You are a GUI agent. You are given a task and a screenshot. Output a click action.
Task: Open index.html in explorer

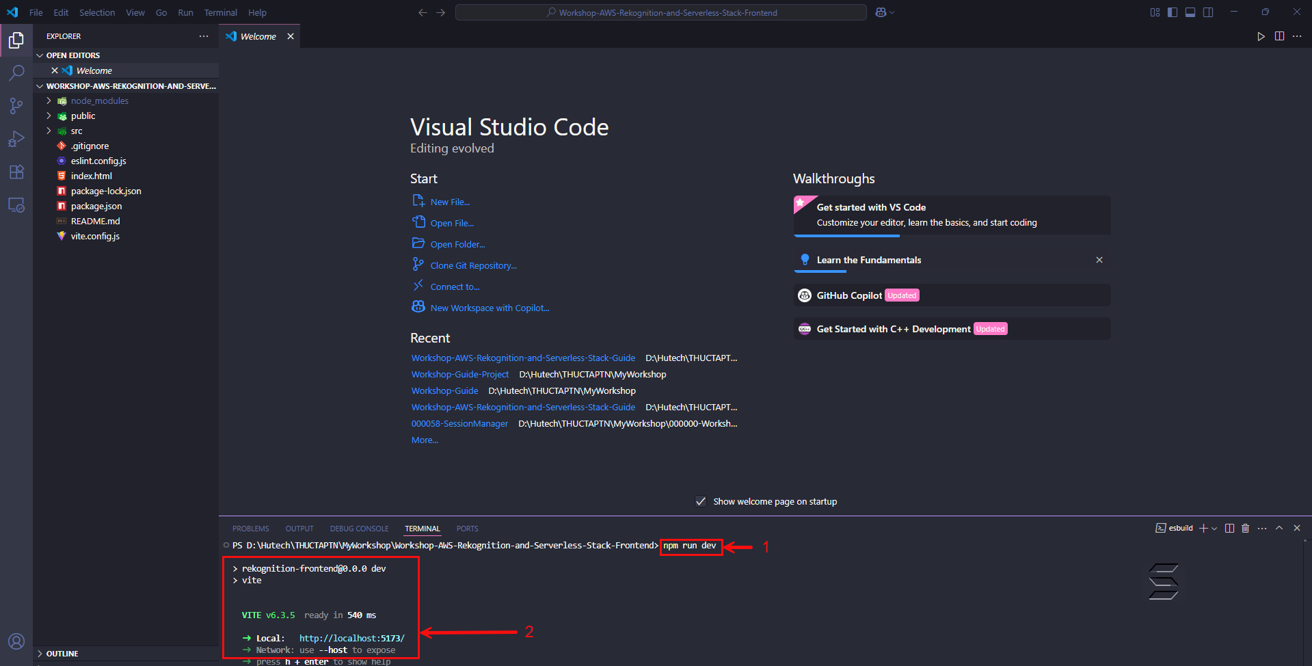click(92, 176)
